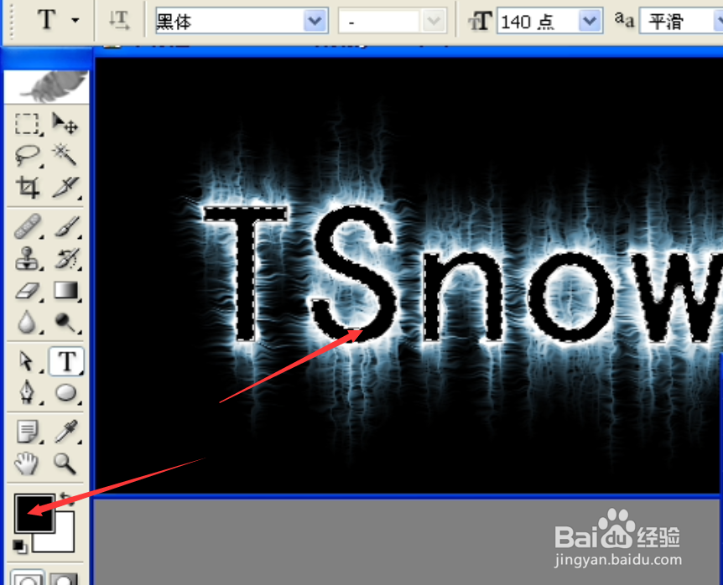Toggle text orientation button

click(119, 20)
